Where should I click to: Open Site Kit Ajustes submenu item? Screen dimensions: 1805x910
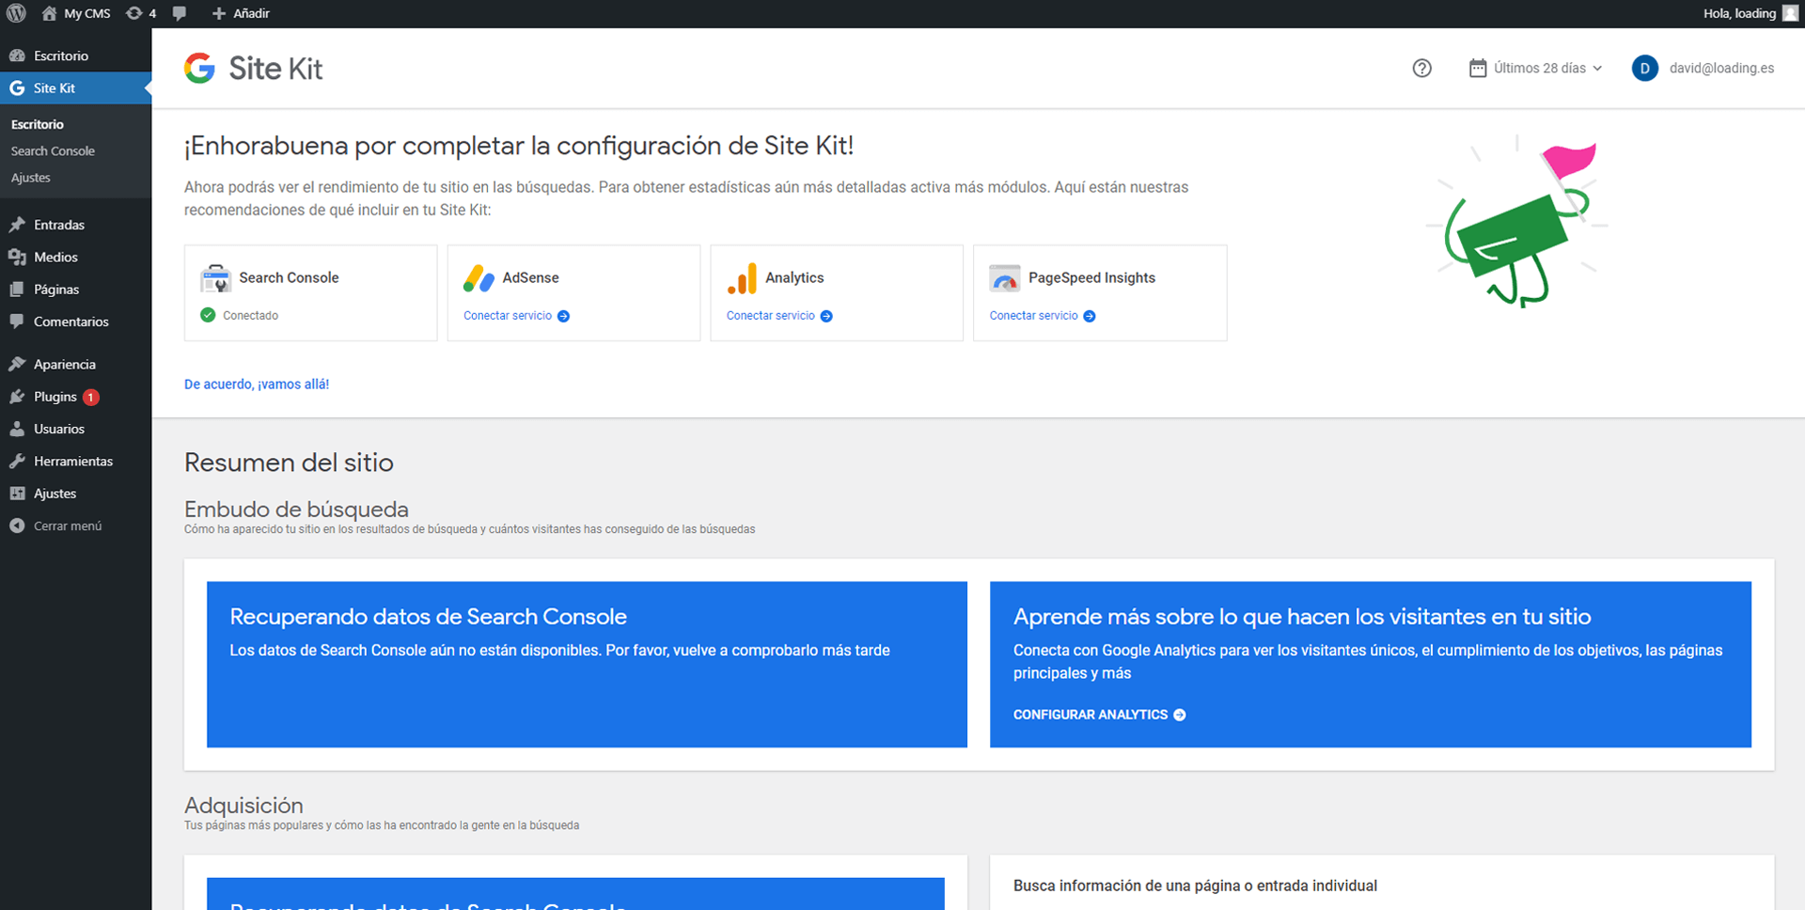point(31,178)
